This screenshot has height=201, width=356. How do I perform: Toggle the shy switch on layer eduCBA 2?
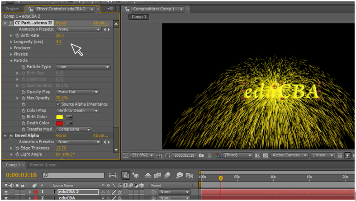103,192
